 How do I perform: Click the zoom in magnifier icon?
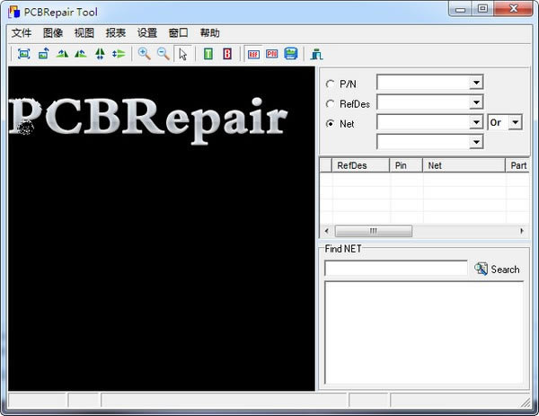(144, 54)
